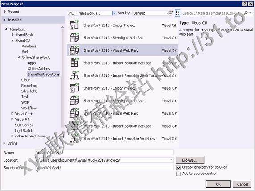
Task: Collapse the Visual C# node
Action: [x=13, y=40]
